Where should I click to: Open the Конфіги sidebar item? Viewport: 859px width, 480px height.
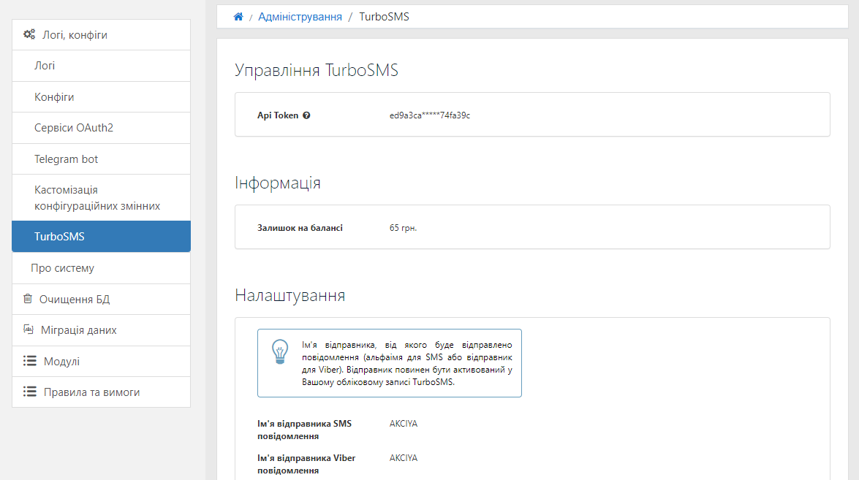pos(102,97)
